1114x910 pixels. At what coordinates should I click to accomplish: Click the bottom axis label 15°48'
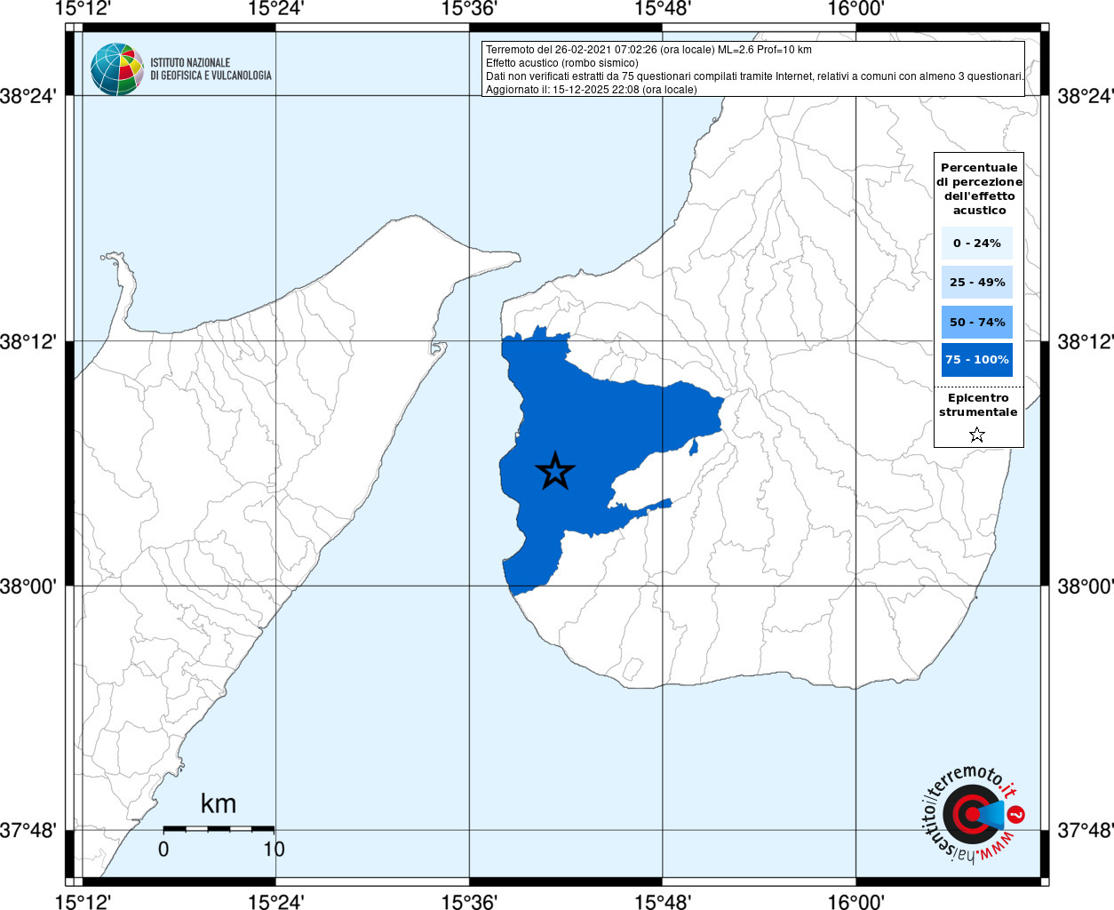[663, 902]
